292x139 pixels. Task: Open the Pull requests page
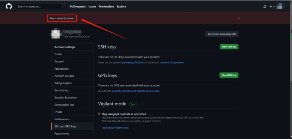(78, 7)
